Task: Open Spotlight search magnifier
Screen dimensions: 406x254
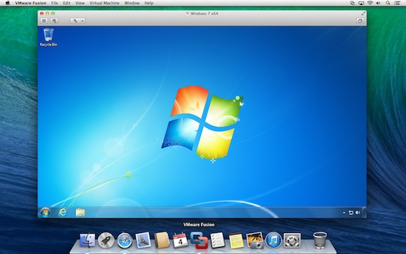Action: click(388, 3)
